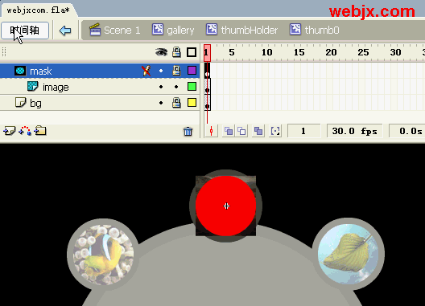The image size is (425, 306).
Task: Click the Insert Layer Folder icon
Action: point(40,131)
